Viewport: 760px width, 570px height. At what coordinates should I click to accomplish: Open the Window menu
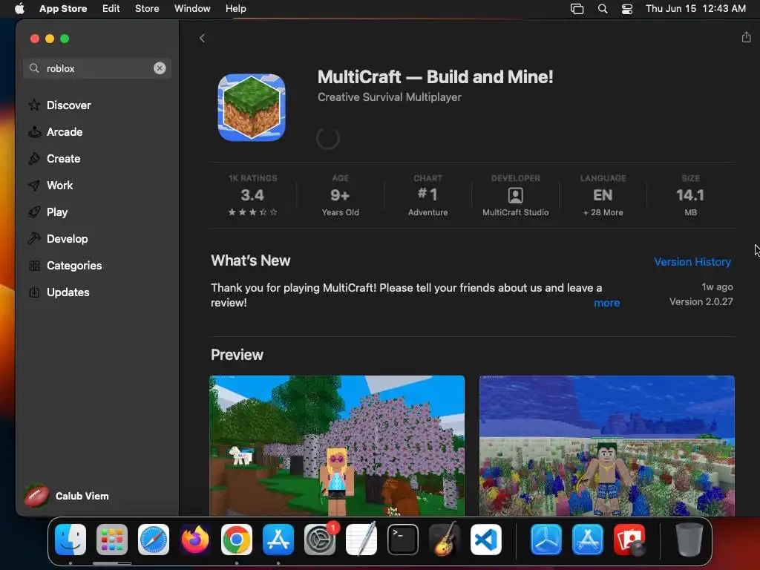tap(192, 8)
